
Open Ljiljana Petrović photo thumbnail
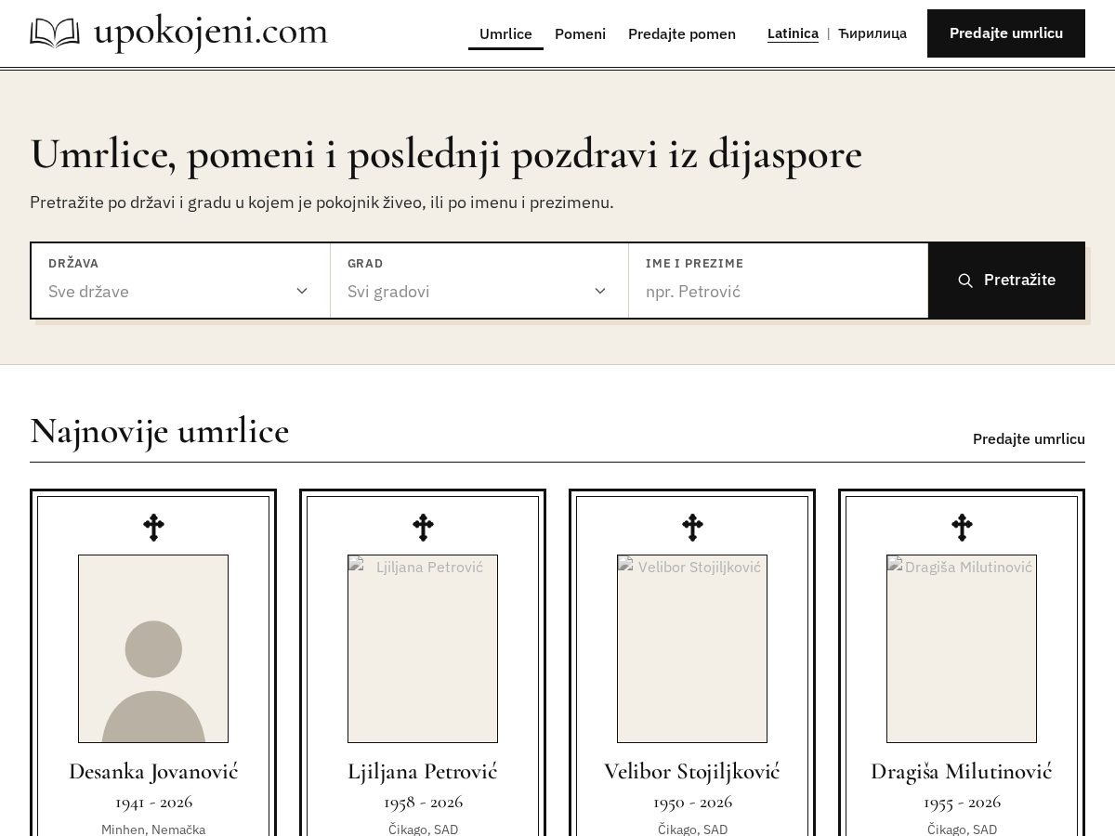(423, 648)
